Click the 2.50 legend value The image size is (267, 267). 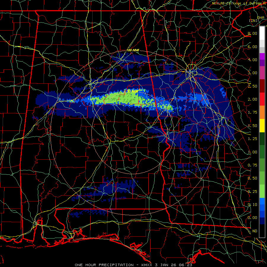pyautogui.click(x=252, y=86)
